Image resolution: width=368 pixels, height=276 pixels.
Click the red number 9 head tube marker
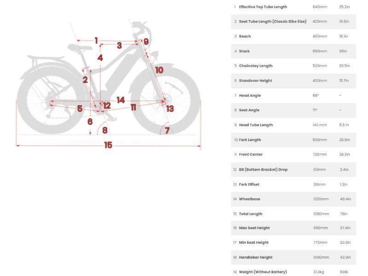(x=146, y=41)
